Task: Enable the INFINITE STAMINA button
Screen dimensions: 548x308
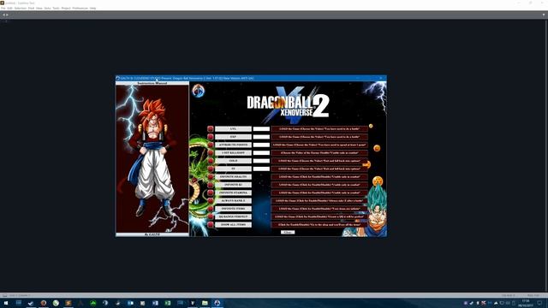Action: point(233,192)
